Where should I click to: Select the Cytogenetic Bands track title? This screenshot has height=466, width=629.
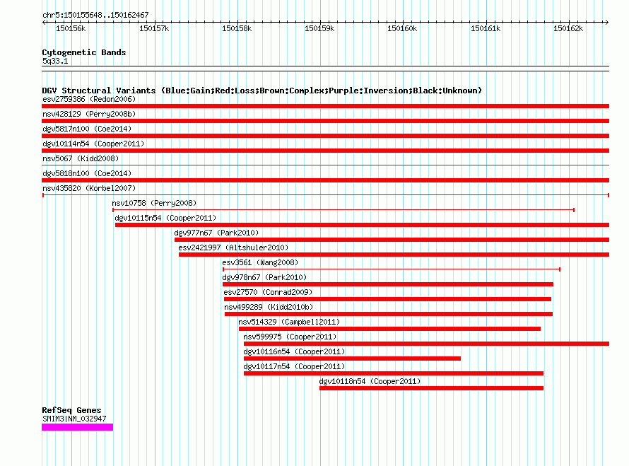click(84, 52)
